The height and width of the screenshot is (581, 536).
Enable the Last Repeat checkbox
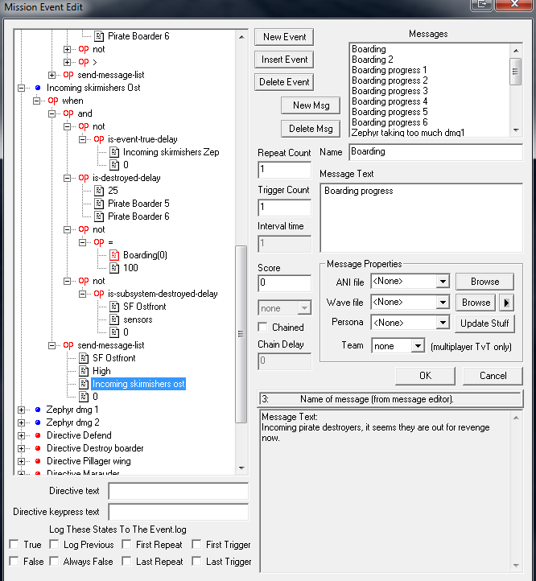click(x=127, y=561)
